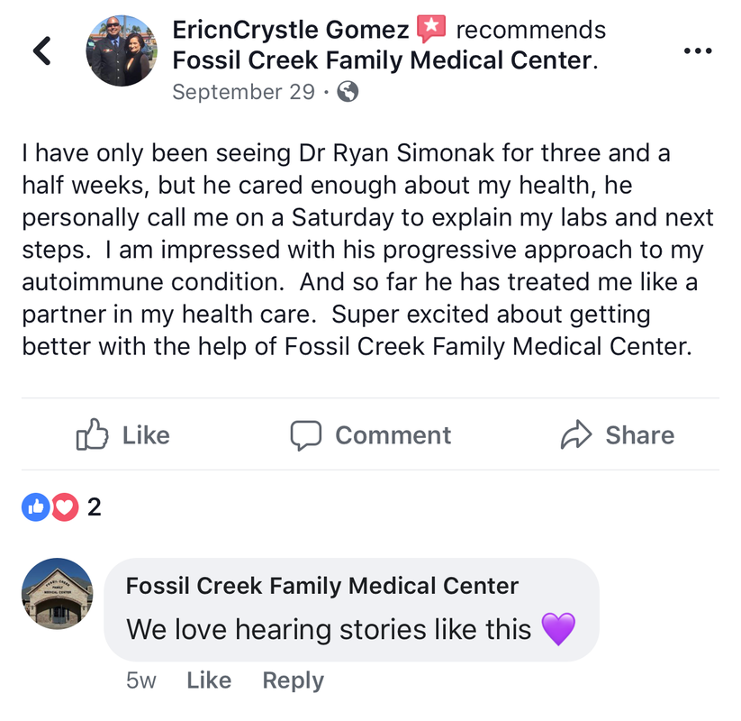
Task: Click the red heart reaction icon
Action: click(x=64, y=508)
